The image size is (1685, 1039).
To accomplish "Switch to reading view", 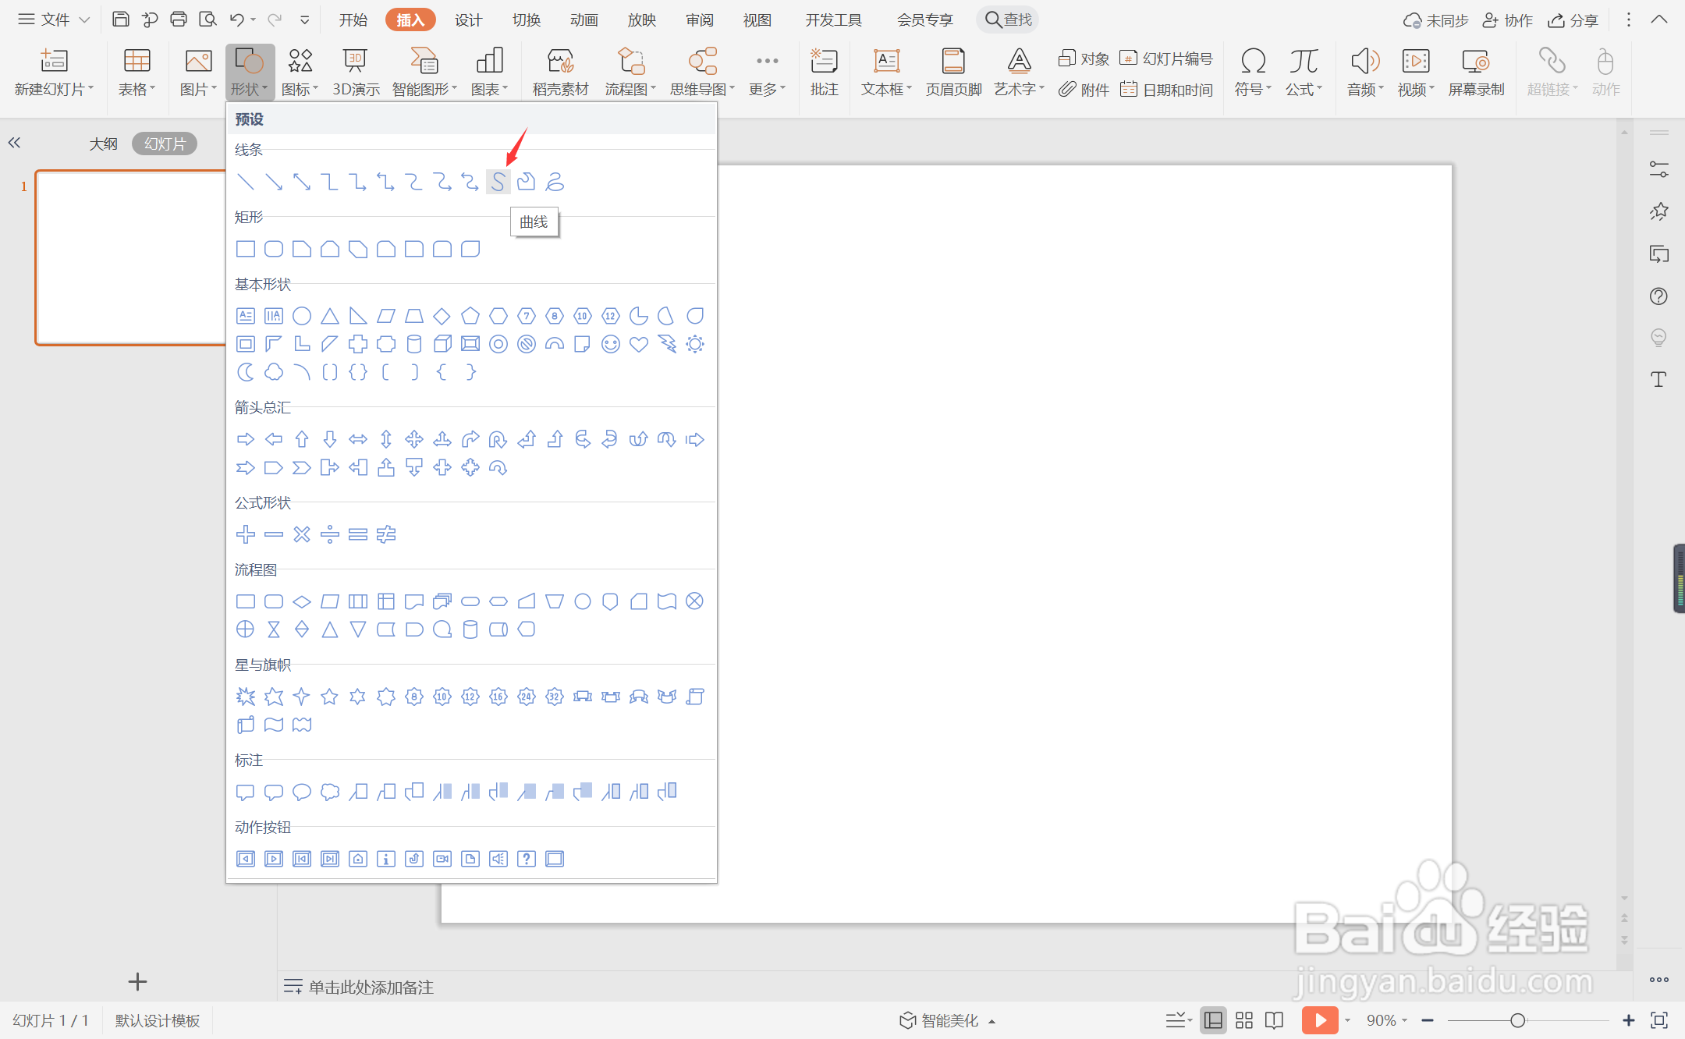I will pyautogui.click(x=1274, y=1020).
